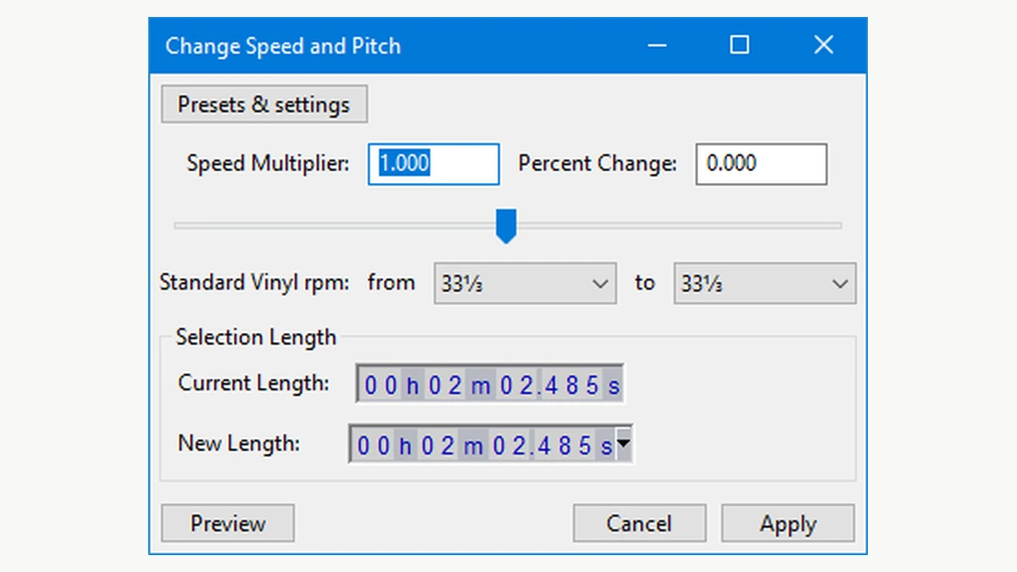
Task: Maximize the Change Speed and Pitch dialog
Action: [x=739, y=45]
